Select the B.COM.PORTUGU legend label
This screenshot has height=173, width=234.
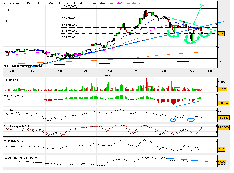[x=33, y=3]
